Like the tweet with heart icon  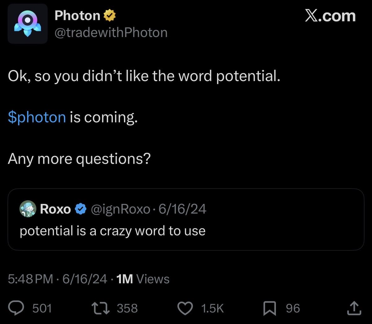[x=185, y=308]
